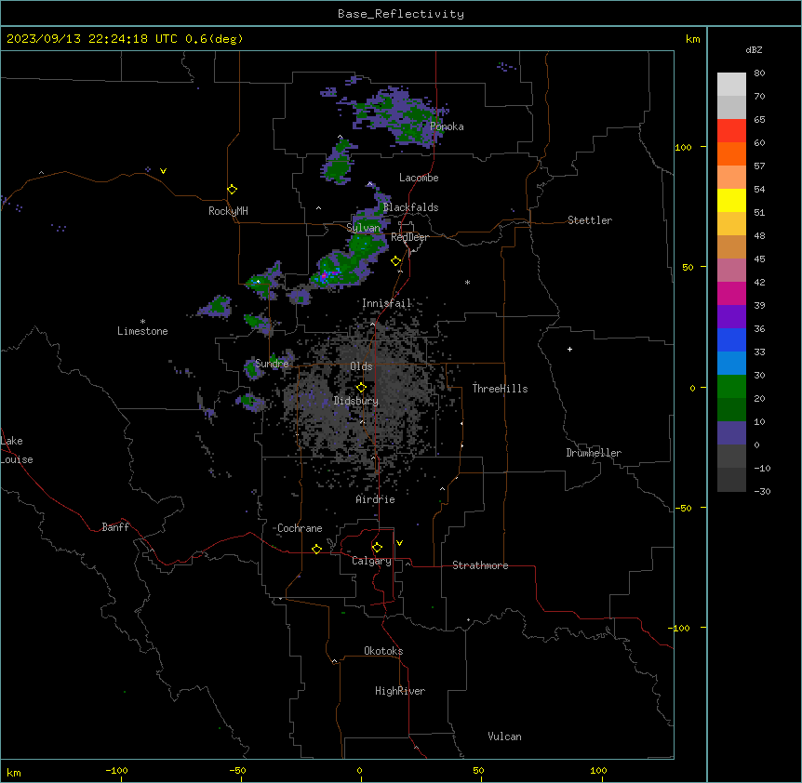Click the Blackfalds city label
Screen dimensions: 802x783
coord(410,207)
